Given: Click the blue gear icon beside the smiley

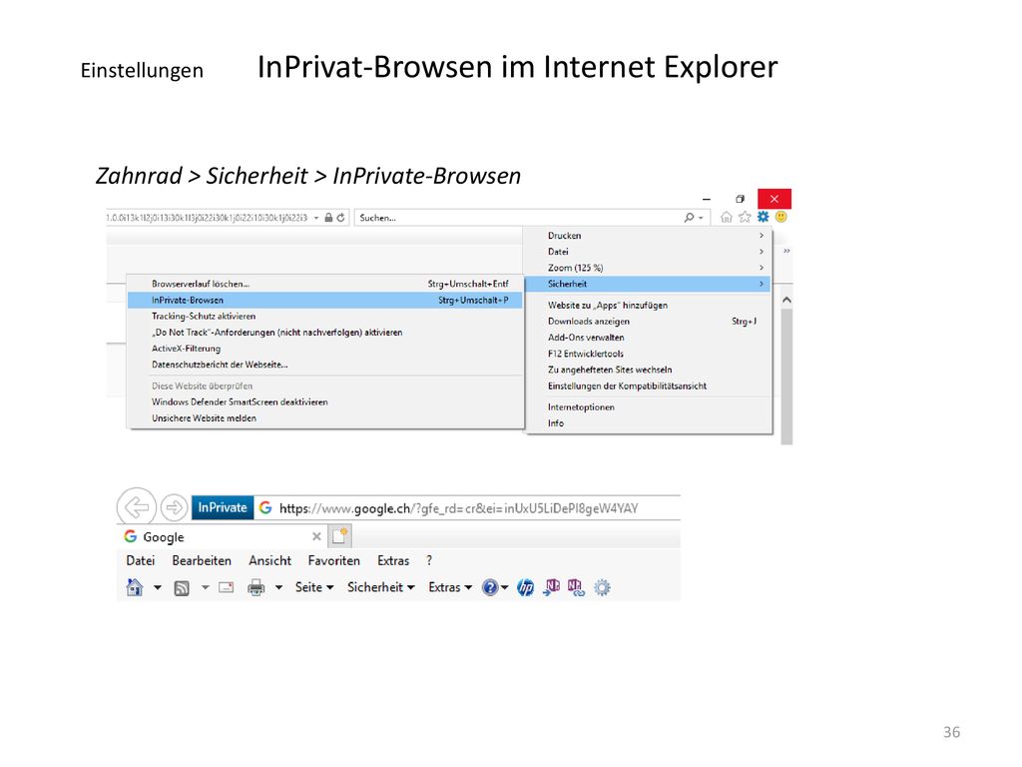Looking at the screenshot, I should tap(763, 217).
